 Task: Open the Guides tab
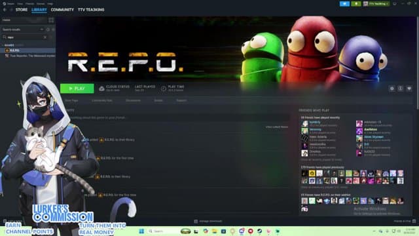point(158,100)
